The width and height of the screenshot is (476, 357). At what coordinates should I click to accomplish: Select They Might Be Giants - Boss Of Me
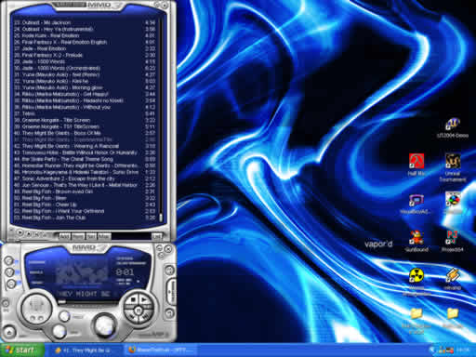85,133
